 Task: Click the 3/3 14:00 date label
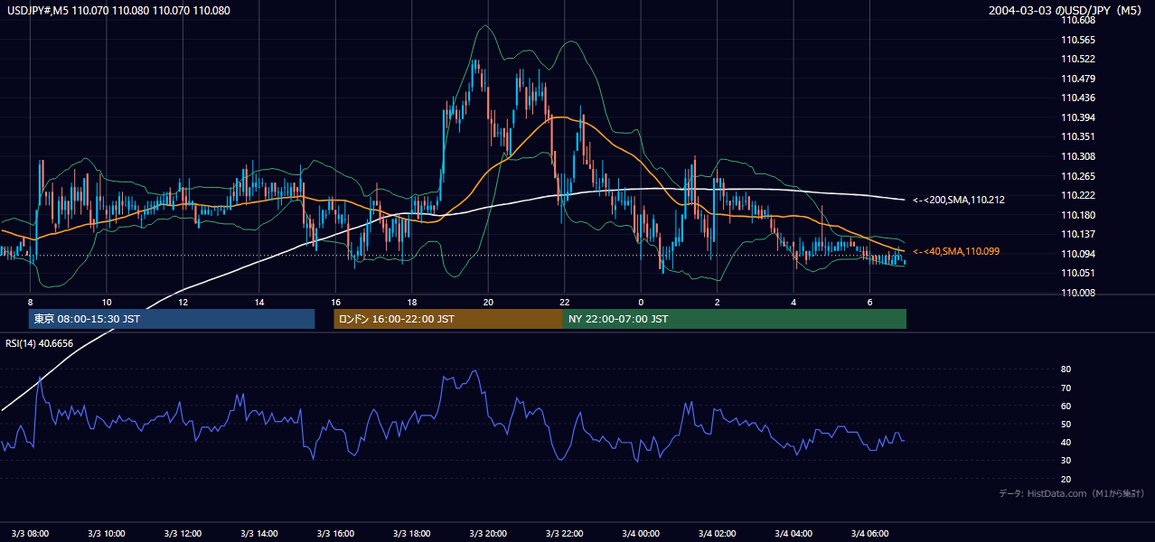pos(259,533)
